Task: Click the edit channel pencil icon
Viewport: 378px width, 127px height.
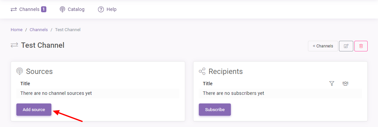Action: click(346, 46)
